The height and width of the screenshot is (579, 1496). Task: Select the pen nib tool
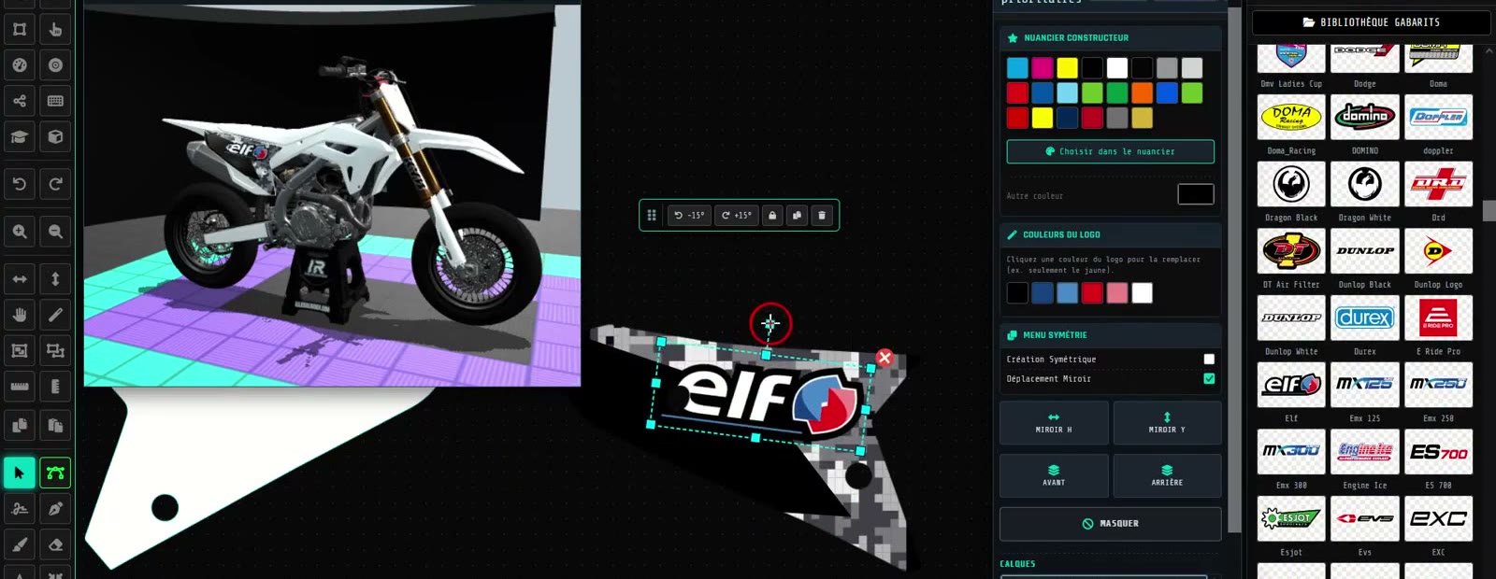55,508
